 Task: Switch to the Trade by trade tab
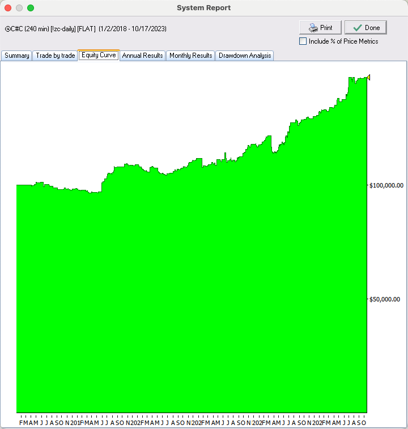click(56, 56)
